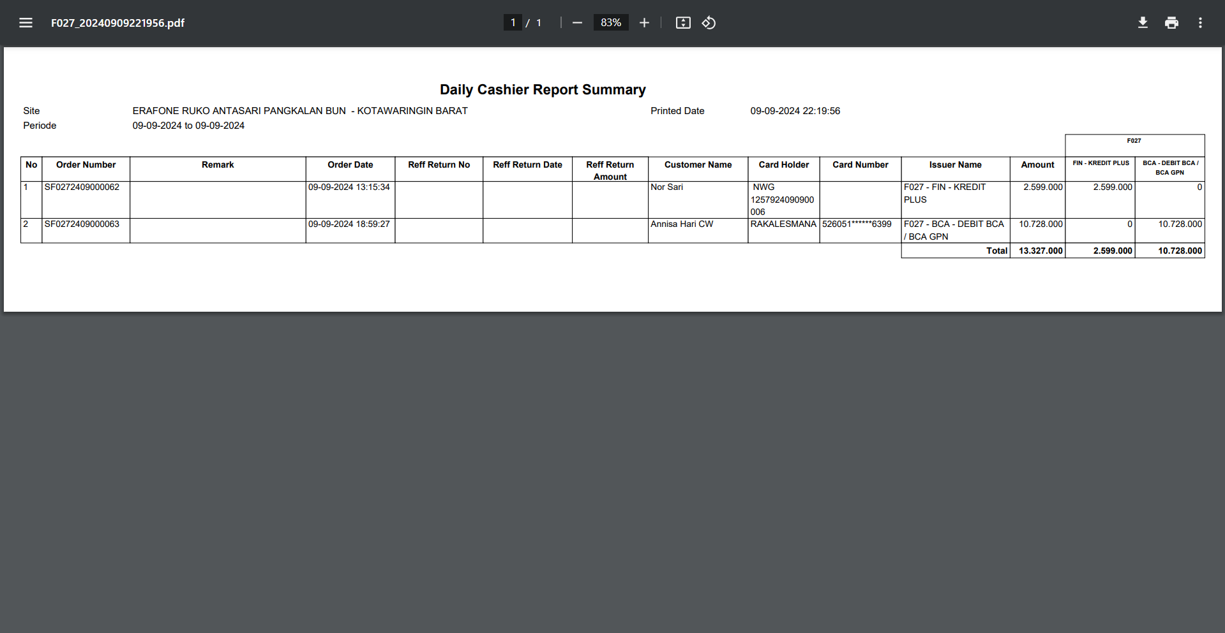Click order number SF0272409000063
This screenshot has height=633, width=1225.
82,224
